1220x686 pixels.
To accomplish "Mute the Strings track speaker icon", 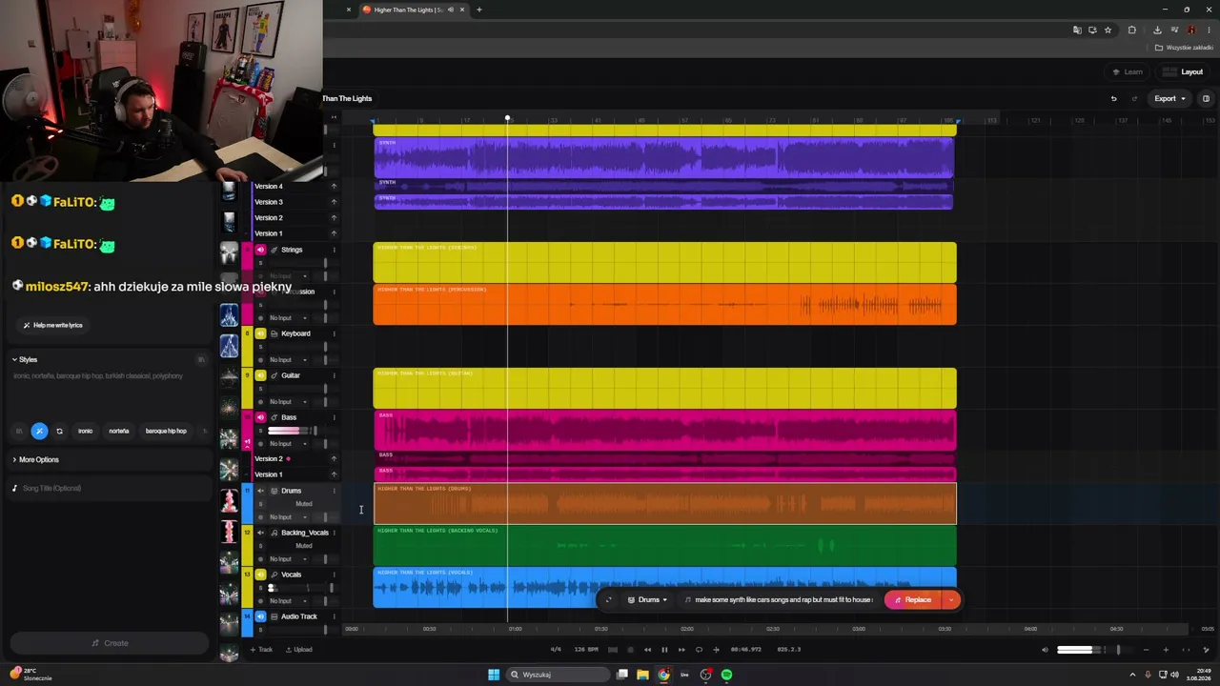I will (x=260, y=250).
